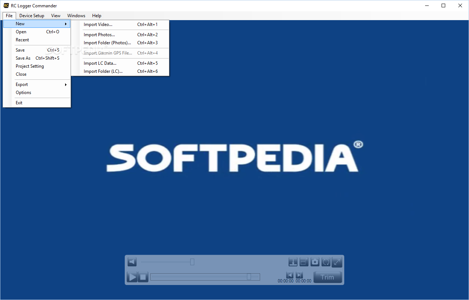The image size is (469, 300).
Task: Click the trim start time 00:00:00 under left marker
Action: 286,281
